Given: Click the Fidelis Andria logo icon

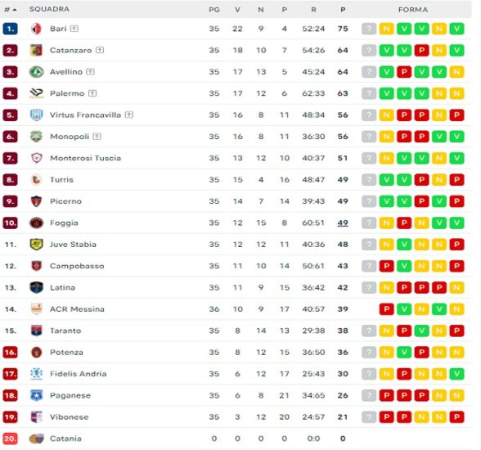Looking at the screenshot, I should pyautogui.click(x=36, y=374).
